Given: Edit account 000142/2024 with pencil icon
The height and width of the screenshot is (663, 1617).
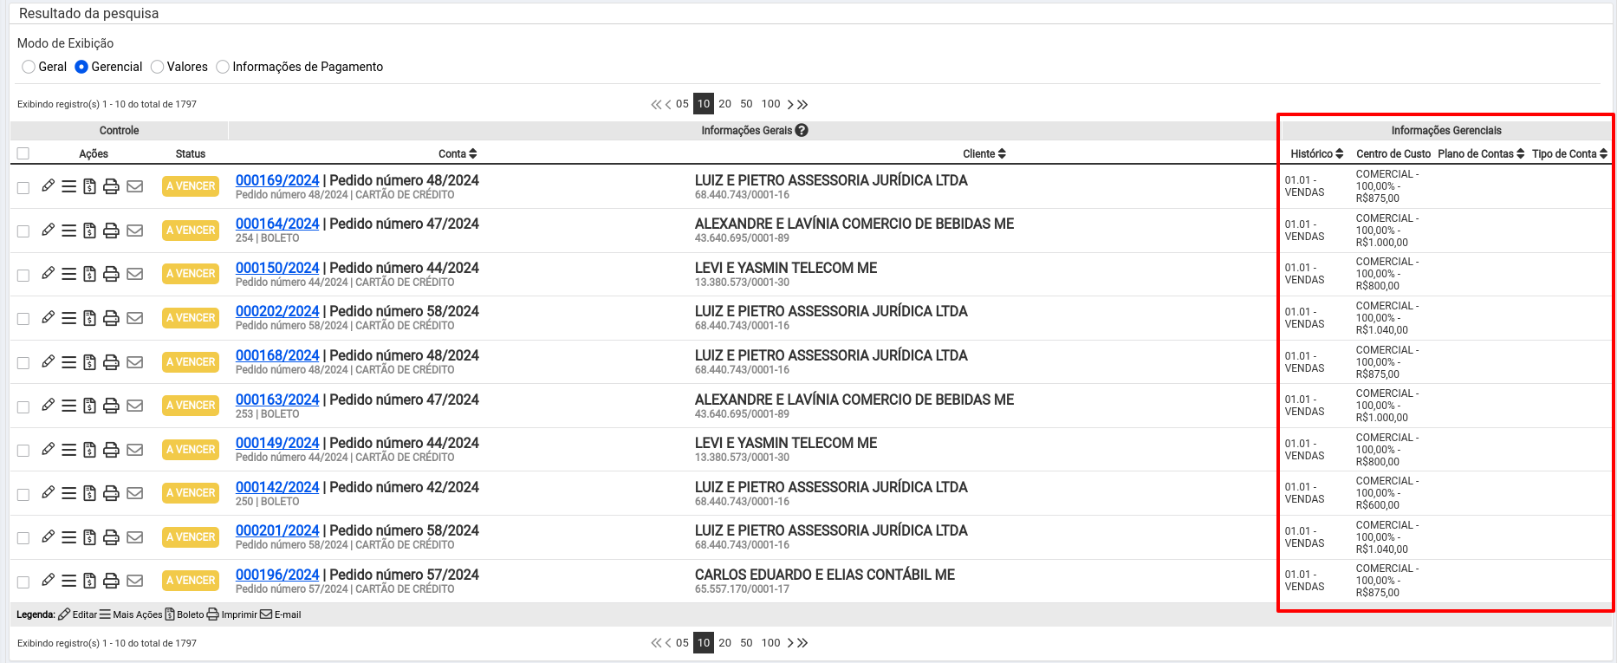Looking at the screenshot, I should point(48,492).
